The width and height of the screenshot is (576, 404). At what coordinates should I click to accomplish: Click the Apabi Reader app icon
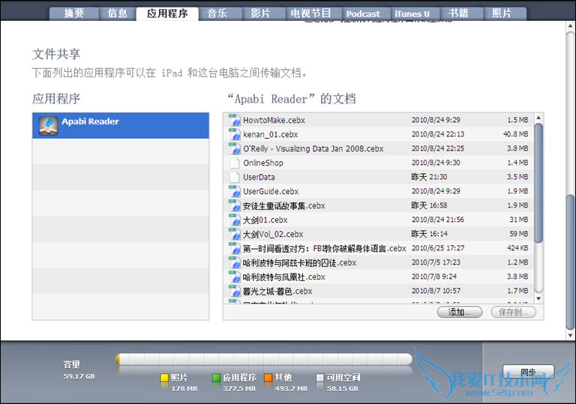pos(49,126)
